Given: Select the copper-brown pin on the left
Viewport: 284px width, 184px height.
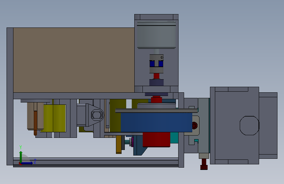Looking at the screenshot, I should coord(35,123).
